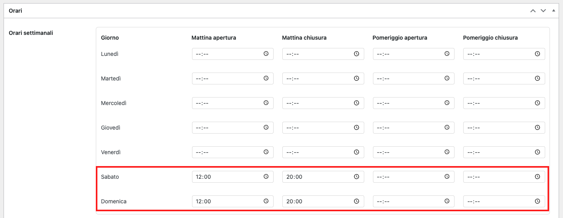Open clock picker for Mercoledì Mattina apertura
The image size is (563, 218).
[266, 103]
